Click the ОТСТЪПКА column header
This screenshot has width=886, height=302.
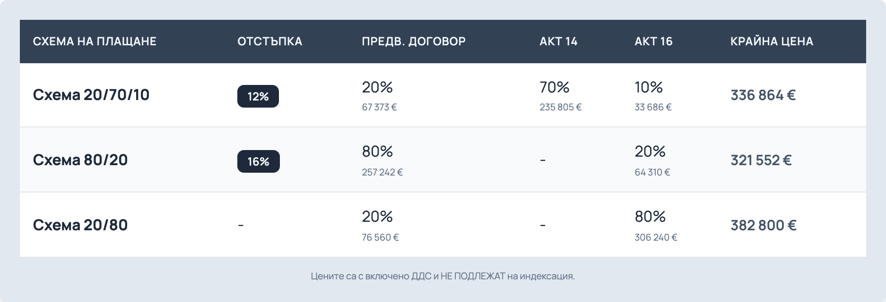tap(269, 42)
